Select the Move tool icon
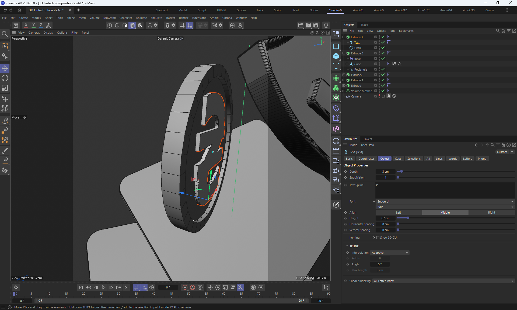 (5, 68)
